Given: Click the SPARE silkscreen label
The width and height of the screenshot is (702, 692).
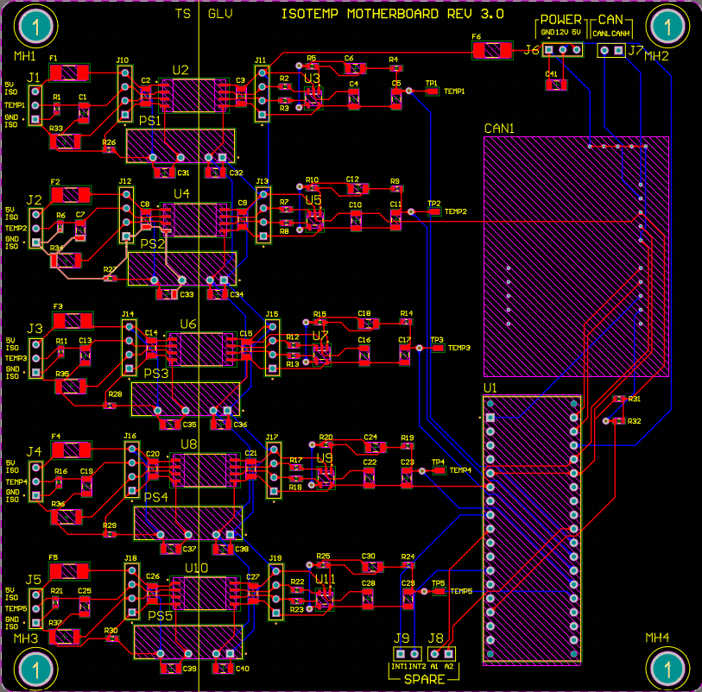Looking at the screenshot, I should pos(425,679).
